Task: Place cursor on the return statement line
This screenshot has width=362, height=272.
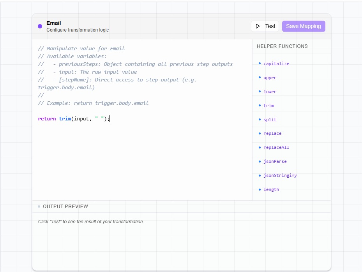Action: [x=74, y=118]
